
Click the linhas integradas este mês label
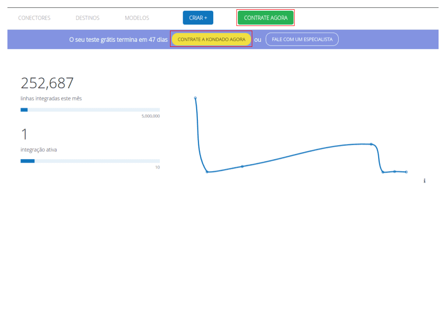tap(51, 98)
